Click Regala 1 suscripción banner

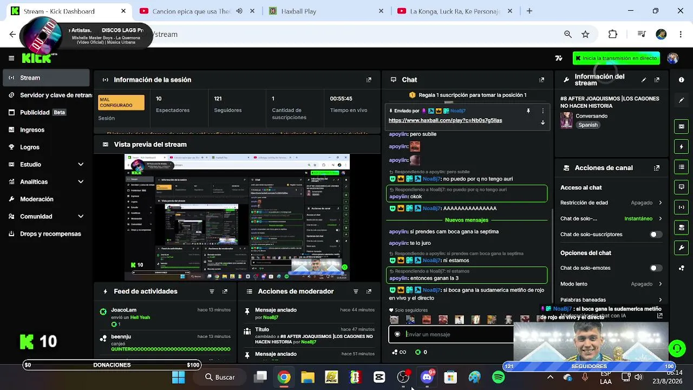tap(468, 95)
